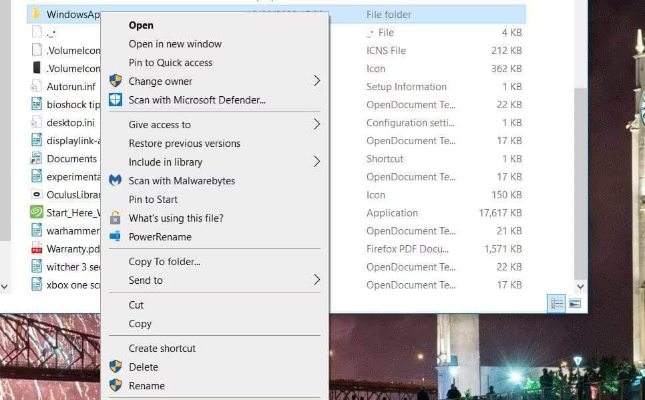The image size is (645, 400).
Task: Click Copy To folder in the menu
Action: pos(164,261)
